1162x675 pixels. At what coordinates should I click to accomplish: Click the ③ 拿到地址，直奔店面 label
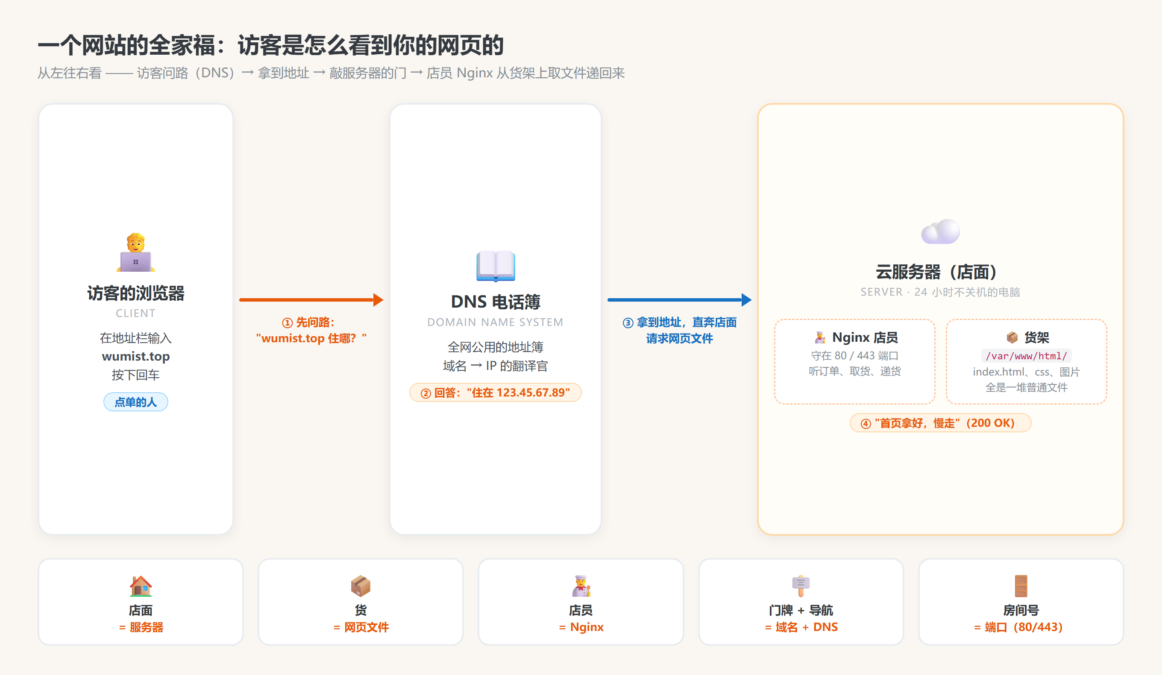[680, 322]
